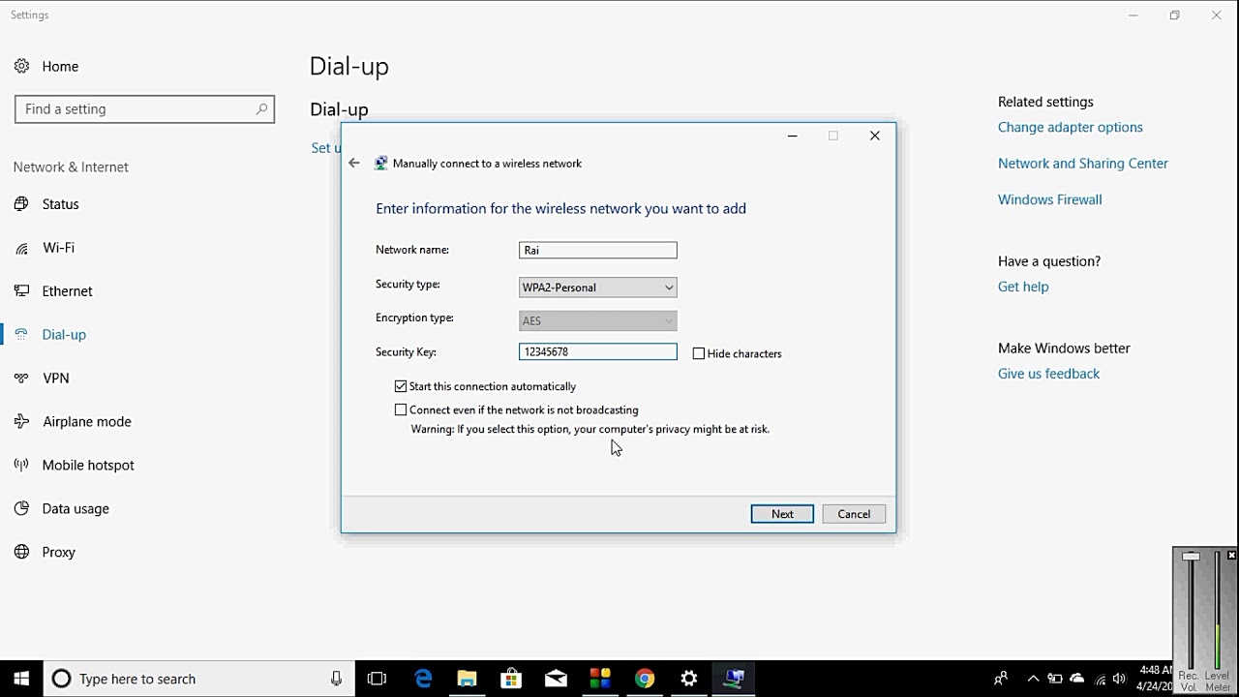Click the Status globe icon in the sidebar
The width and height of the screenshot is (1239, 697).
pyautogui.click(x=21, y=204)
